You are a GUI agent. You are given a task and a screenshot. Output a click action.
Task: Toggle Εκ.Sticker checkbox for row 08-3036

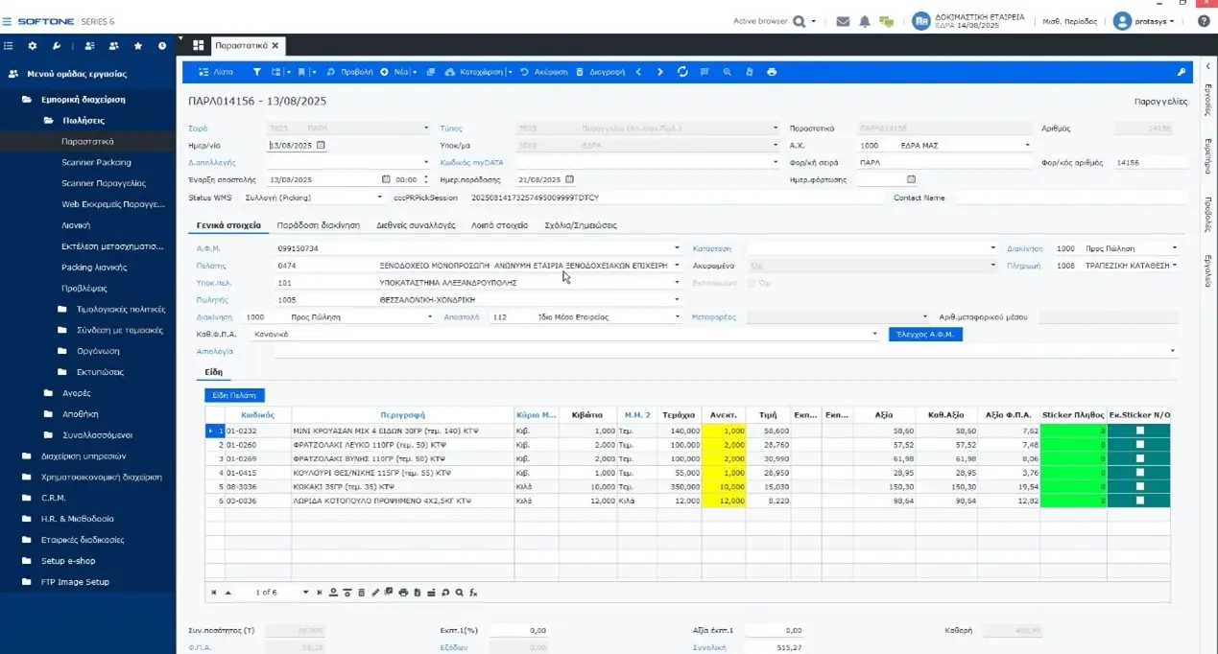[1139, 486]
